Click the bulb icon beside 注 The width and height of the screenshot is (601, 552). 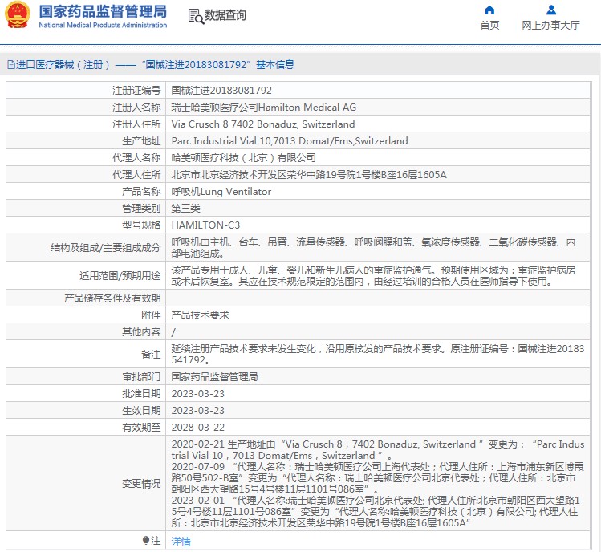click(146, 541)
